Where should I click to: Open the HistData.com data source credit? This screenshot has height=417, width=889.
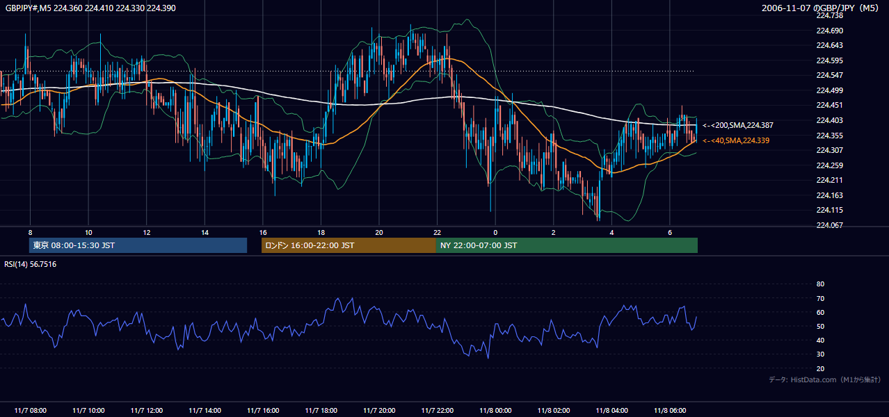[825, 379]
